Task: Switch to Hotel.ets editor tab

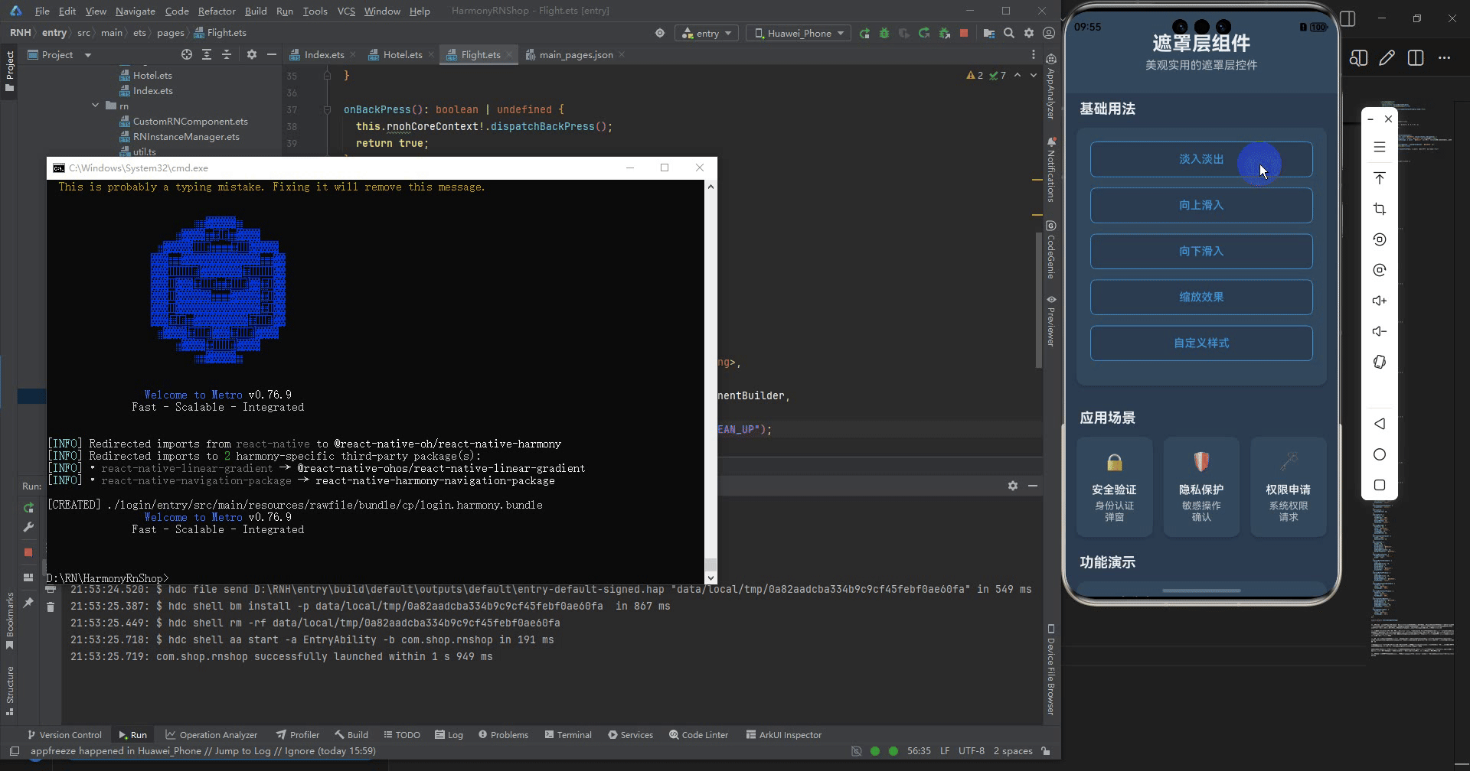Action: click(402, 54)
